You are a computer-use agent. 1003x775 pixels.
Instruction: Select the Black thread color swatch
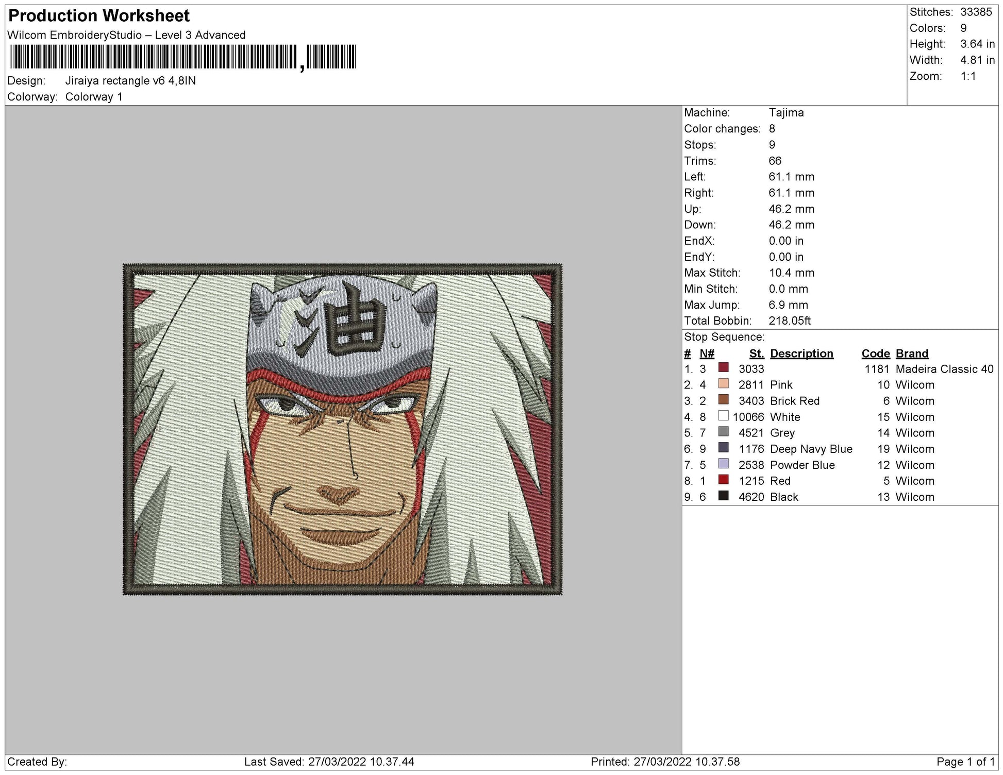pyautogui.click(x=723, y=496)
